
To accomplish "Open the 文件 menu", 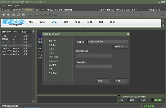I will [4, 6].
